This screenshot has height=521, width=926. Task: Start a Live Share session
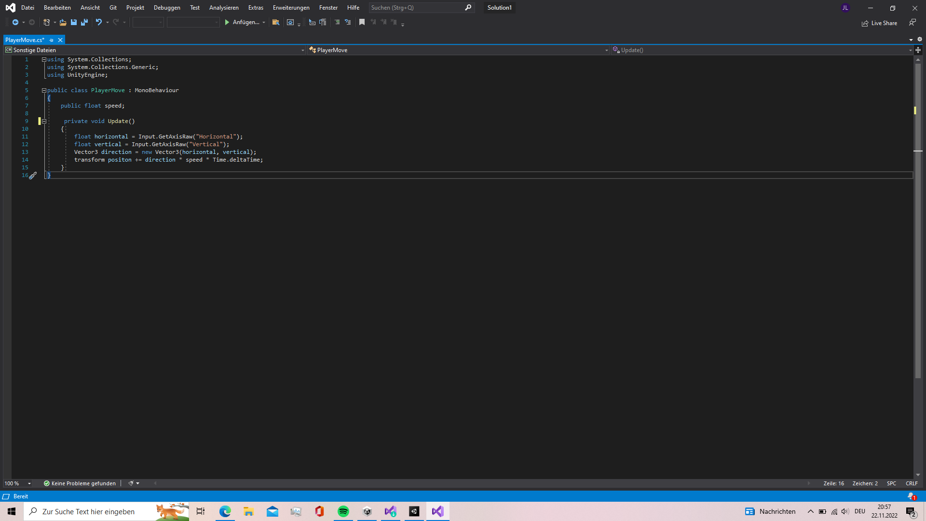tap(879, 23)
